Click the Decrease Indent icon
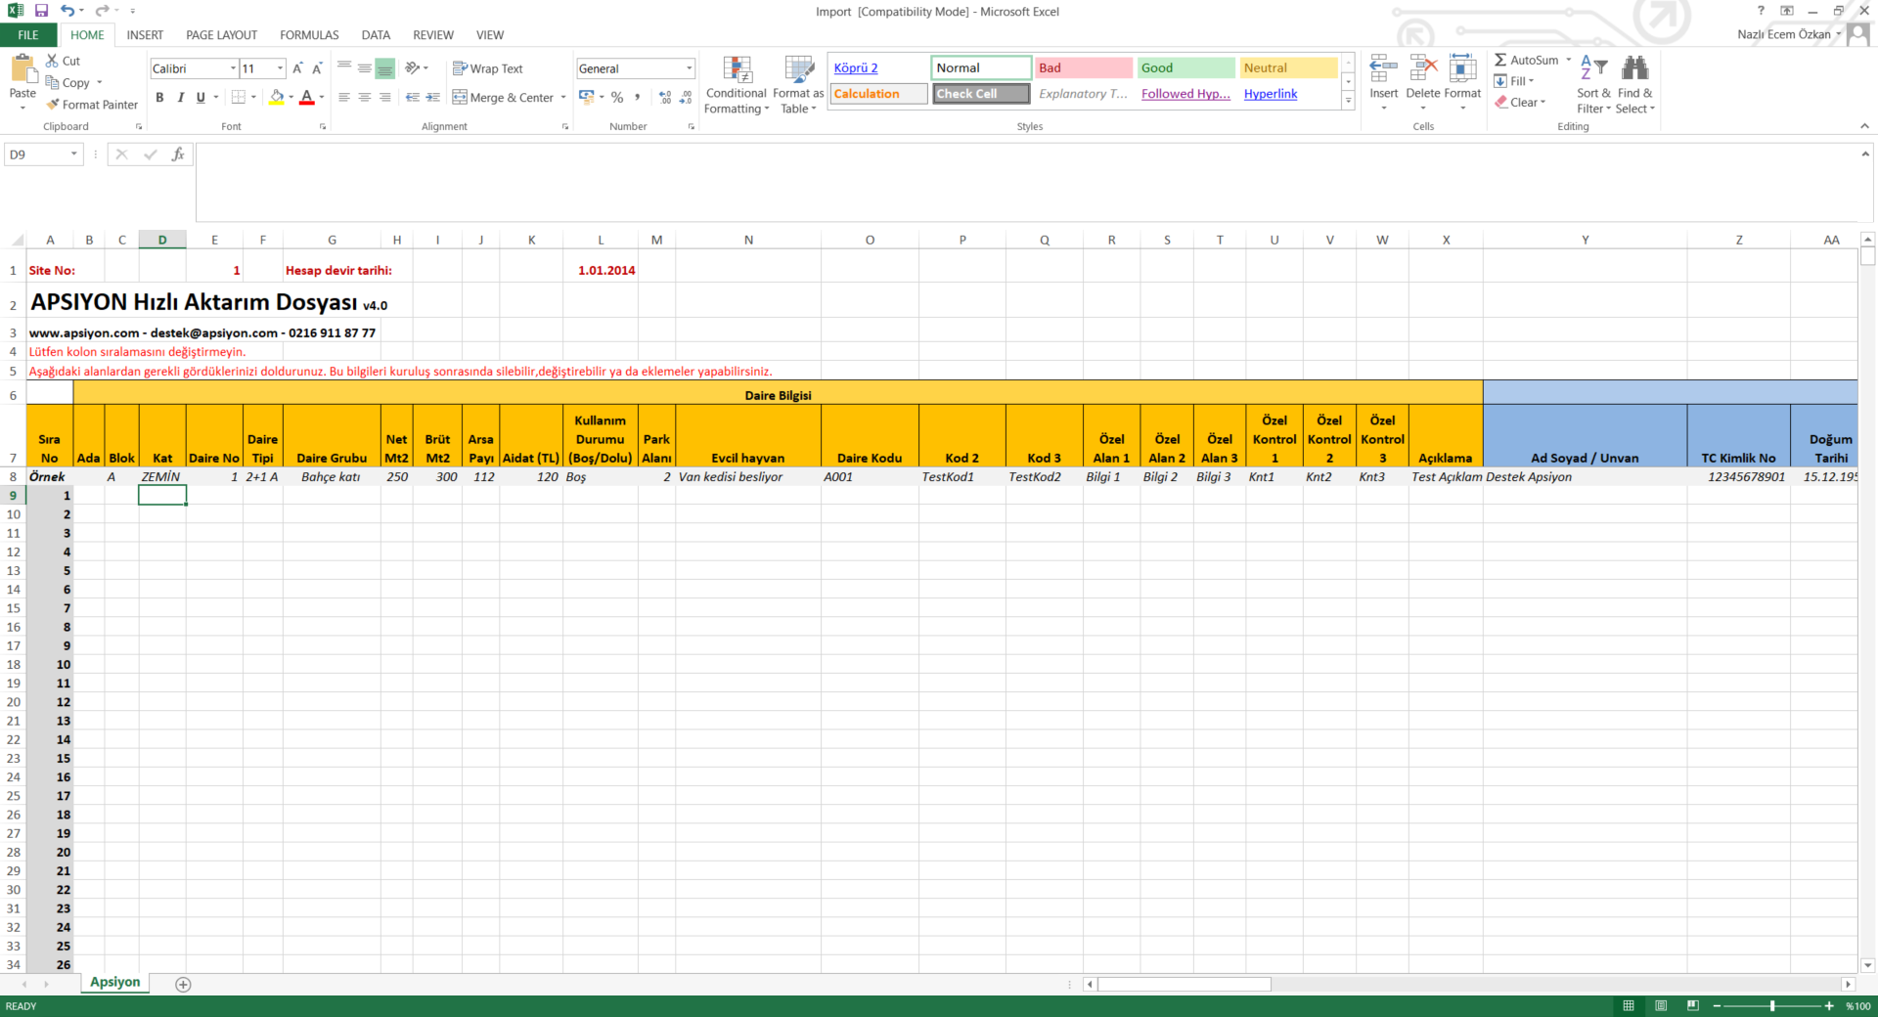The height and width of the screenshot is (1017, 1878). (x=413, y=97)
